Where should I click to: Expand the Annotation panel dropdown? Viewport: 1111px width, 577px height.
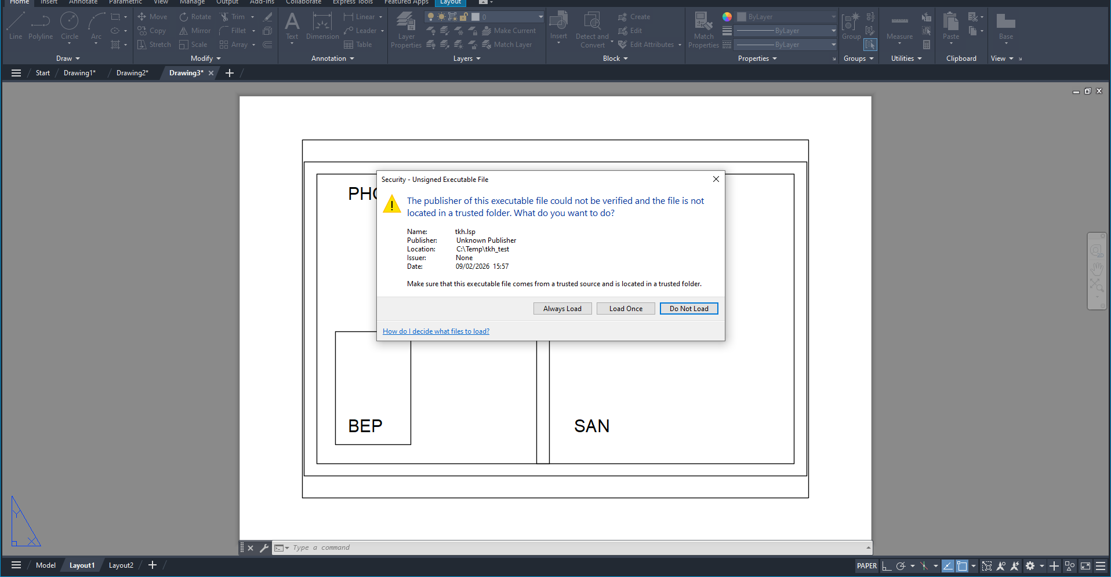coord(333,59)
